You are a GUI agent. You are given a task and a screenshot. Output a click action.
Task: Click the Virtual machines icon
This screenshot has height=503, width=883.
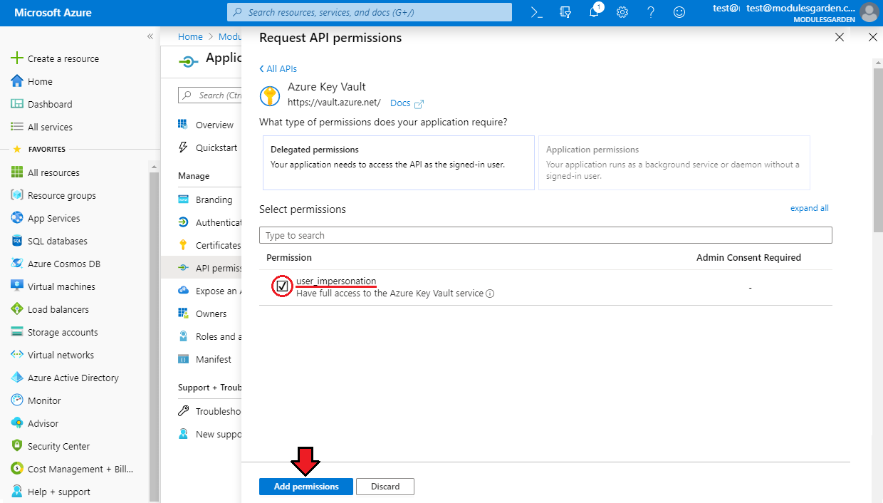click(17, 286)
